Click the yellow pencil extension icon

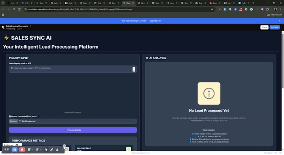(x=219, y=9)
